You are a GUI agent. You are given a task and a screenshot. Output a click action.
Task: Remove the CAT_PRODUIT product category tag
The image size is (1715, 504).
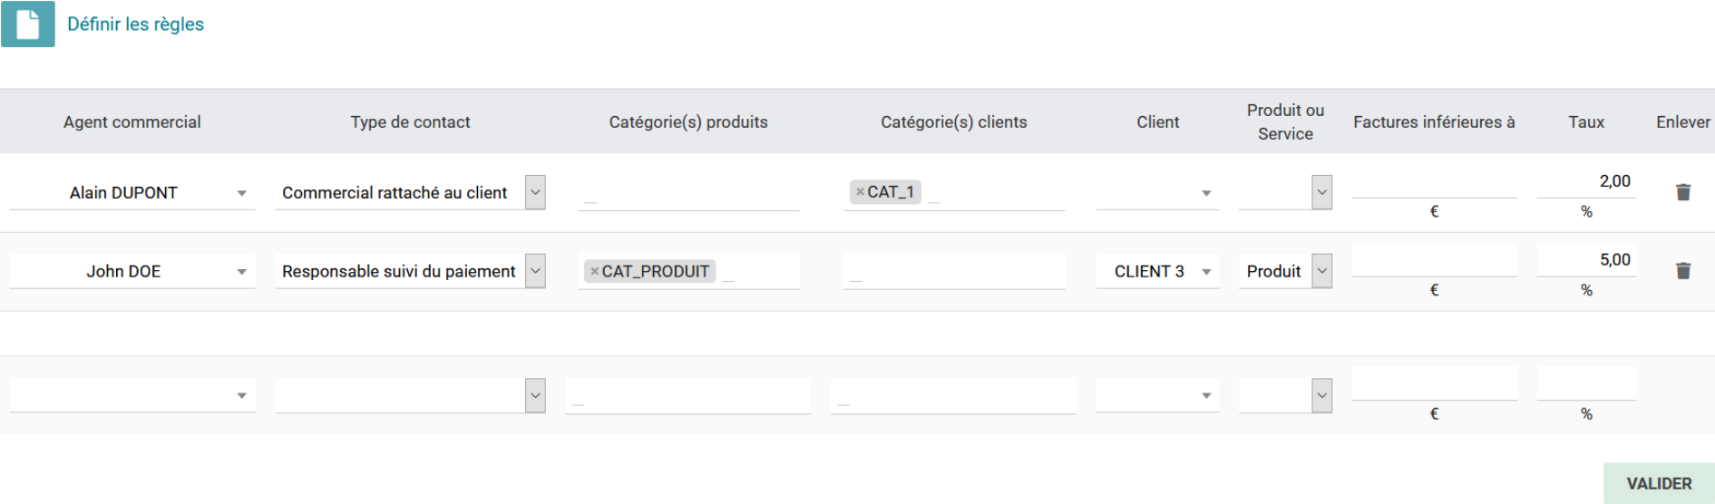(x=594, y=271)
